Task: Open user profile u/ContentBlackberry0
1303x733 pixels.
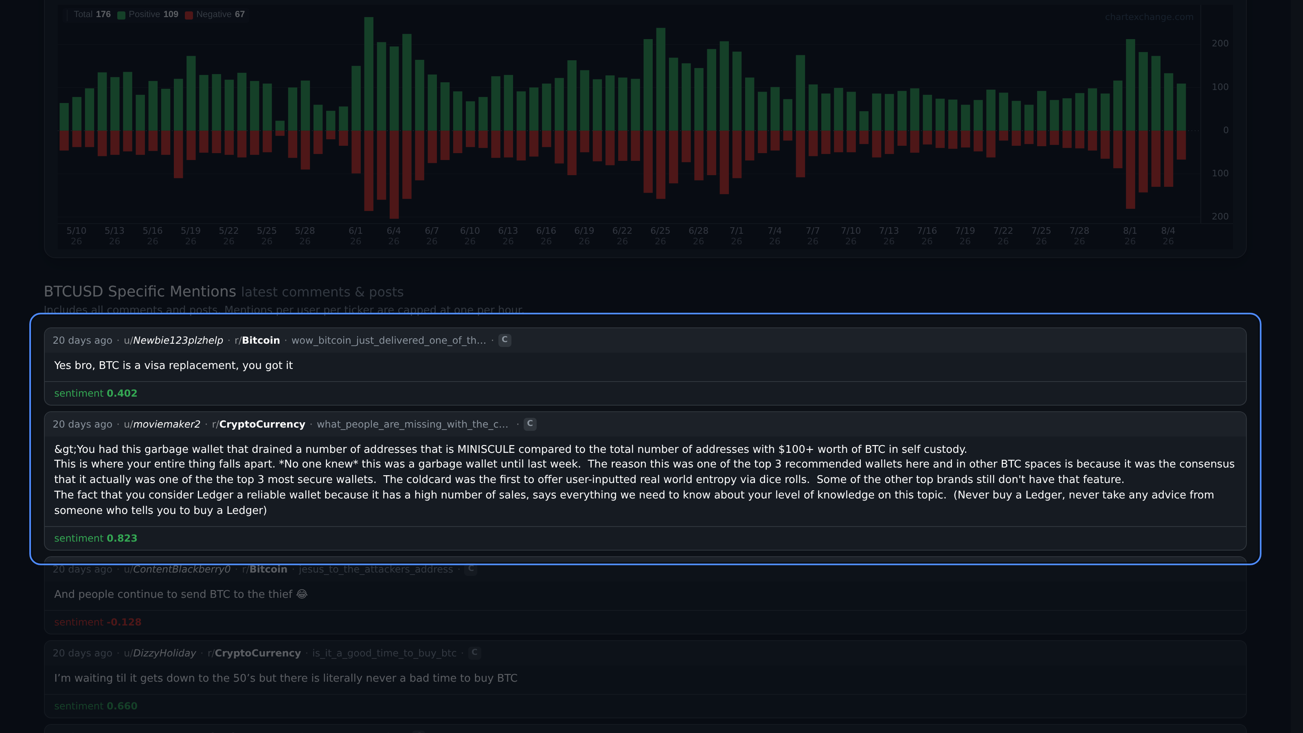Action: pos(177,569)
